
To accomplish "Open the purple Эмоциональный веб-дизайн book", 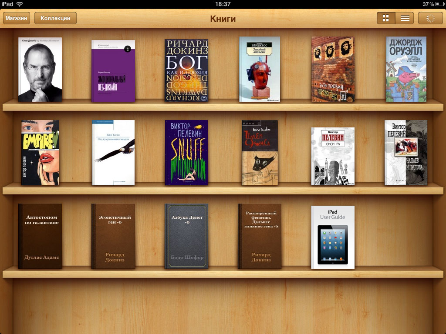I will tap(113, 71).
